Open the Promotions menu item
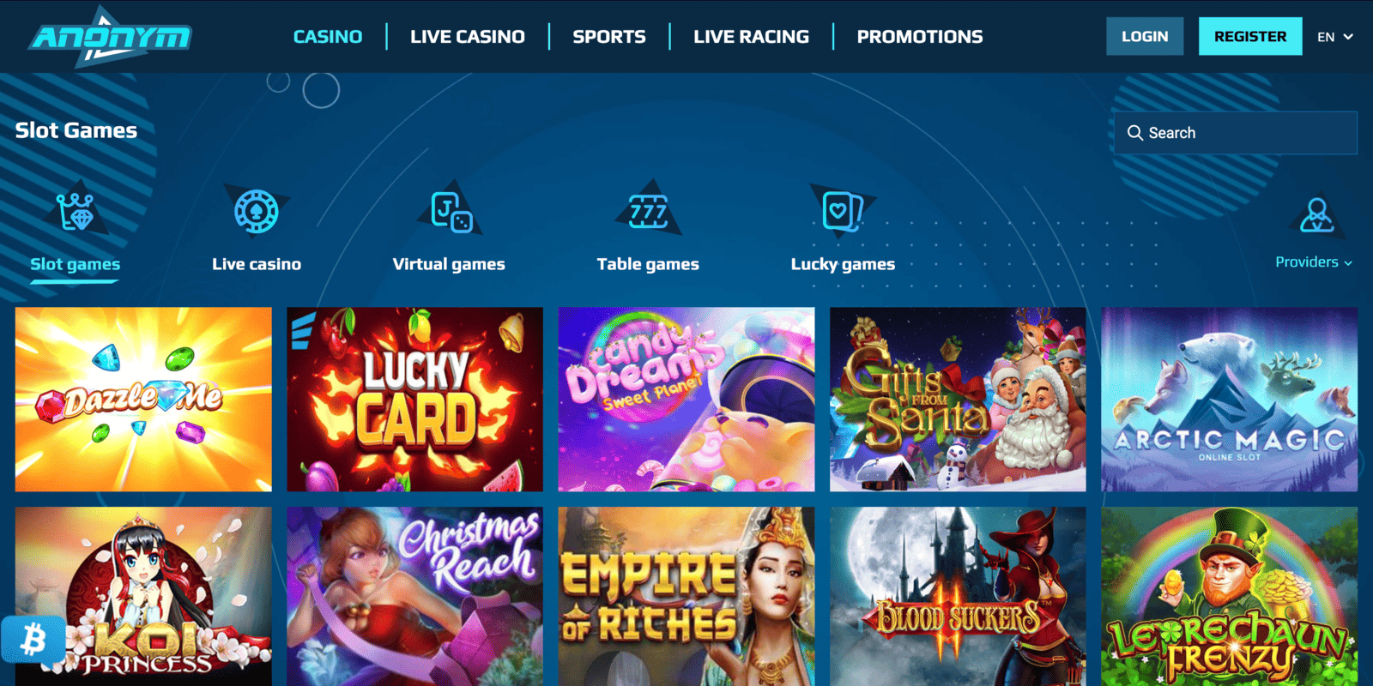Screen dimensions: 1373x686 [920, 37]
